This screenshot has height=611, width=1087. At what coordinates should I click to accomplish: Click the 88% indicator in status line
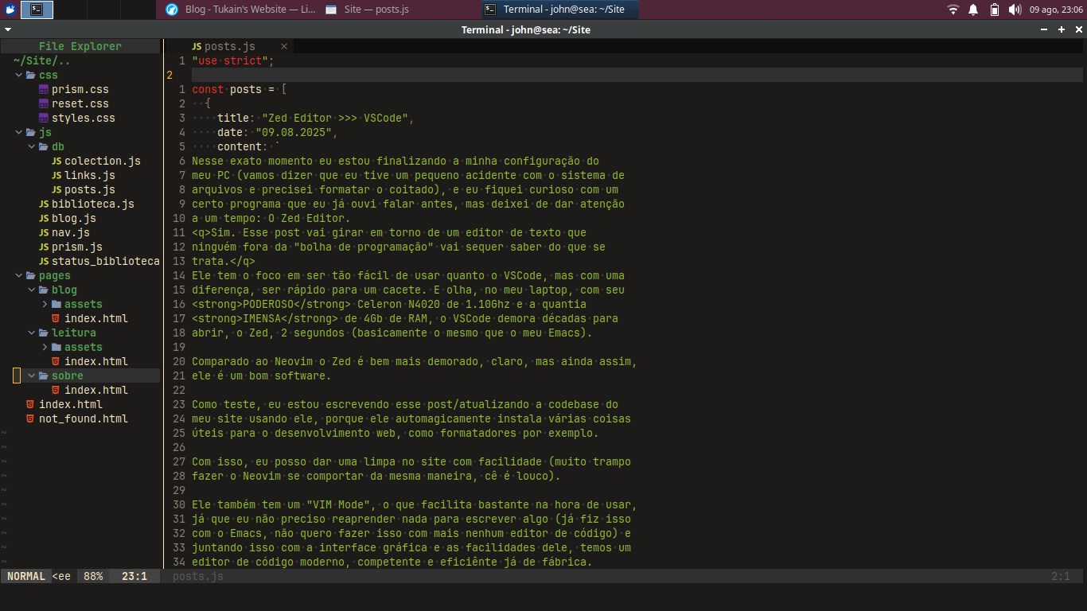click(93, 576)
